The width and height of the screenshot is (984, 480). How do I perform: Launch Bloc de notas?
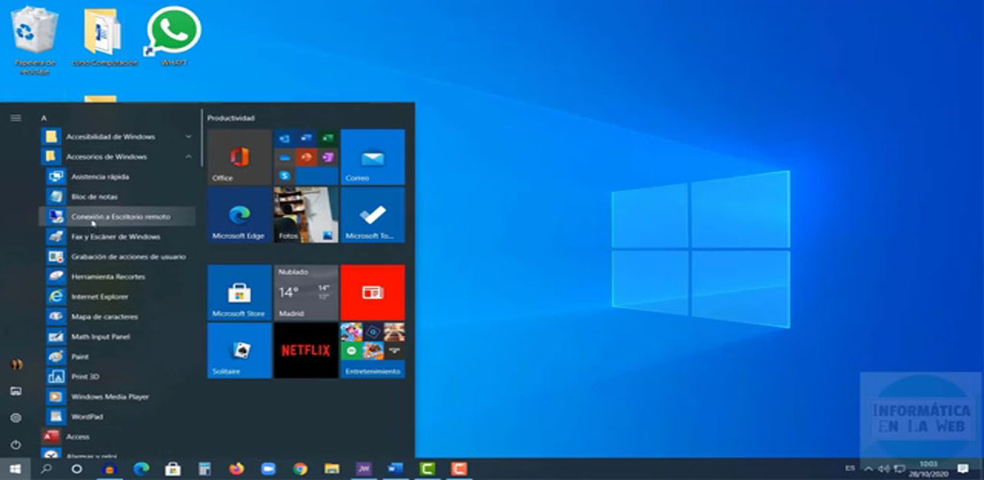coord(117,197)
